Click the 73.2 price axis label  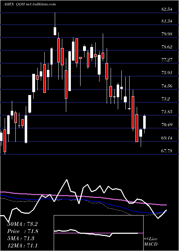[x=165, y=99]
